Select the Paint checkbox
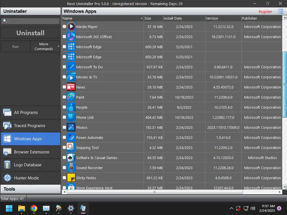287x215 pixels. pyautogui.click(x=64, y=97)
